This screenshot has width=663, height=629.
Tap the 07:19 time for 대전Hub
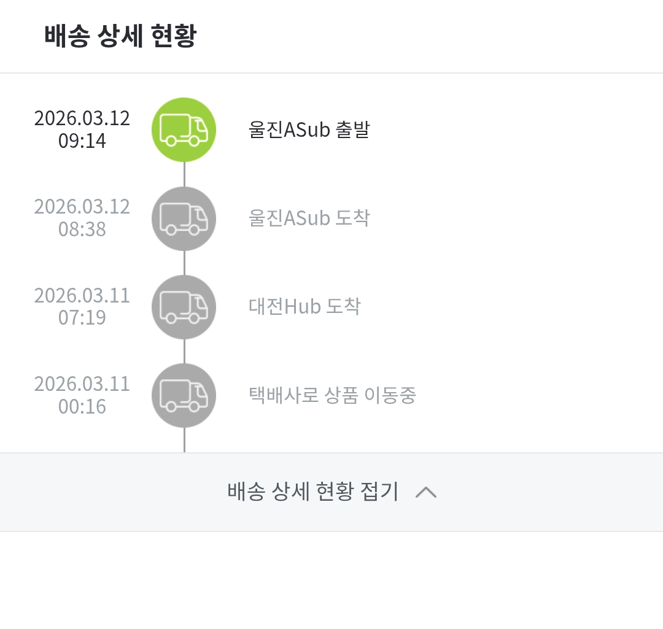[x=82, y=318]
